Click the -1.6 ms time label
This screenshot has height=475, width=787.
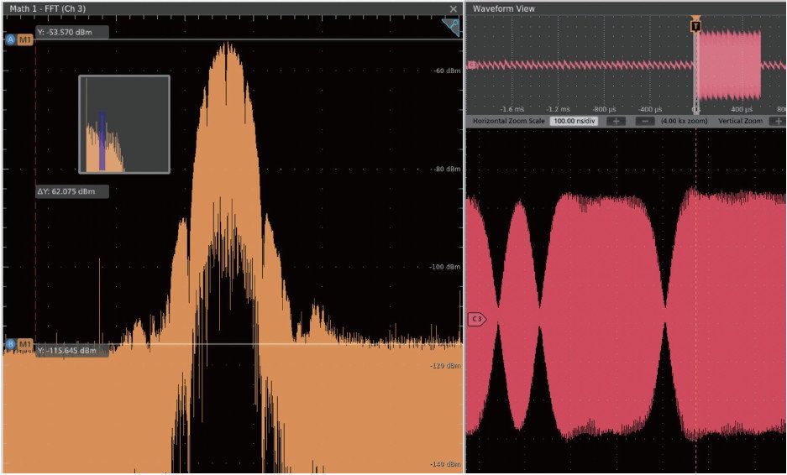point(512,109)
